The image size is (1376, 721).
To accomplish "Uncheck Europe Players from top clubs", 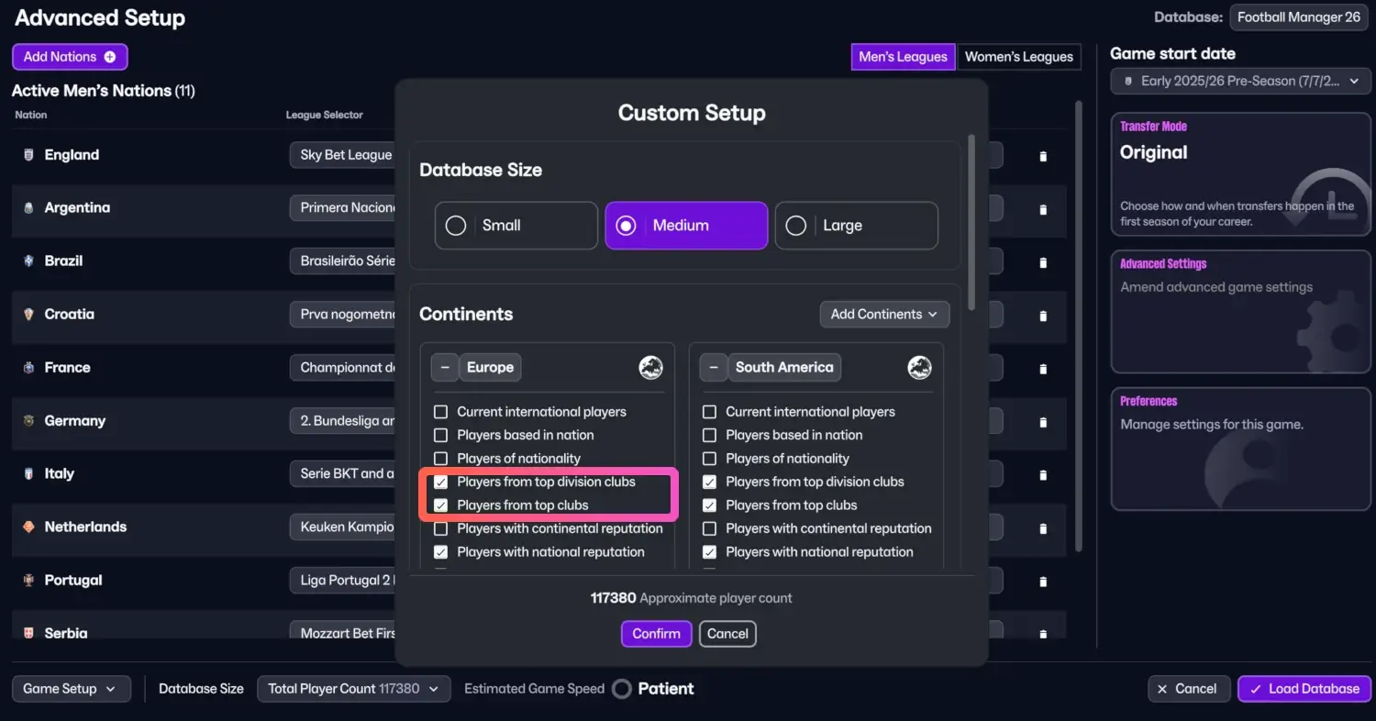I will pyautogui.click(x=440, y=505).
